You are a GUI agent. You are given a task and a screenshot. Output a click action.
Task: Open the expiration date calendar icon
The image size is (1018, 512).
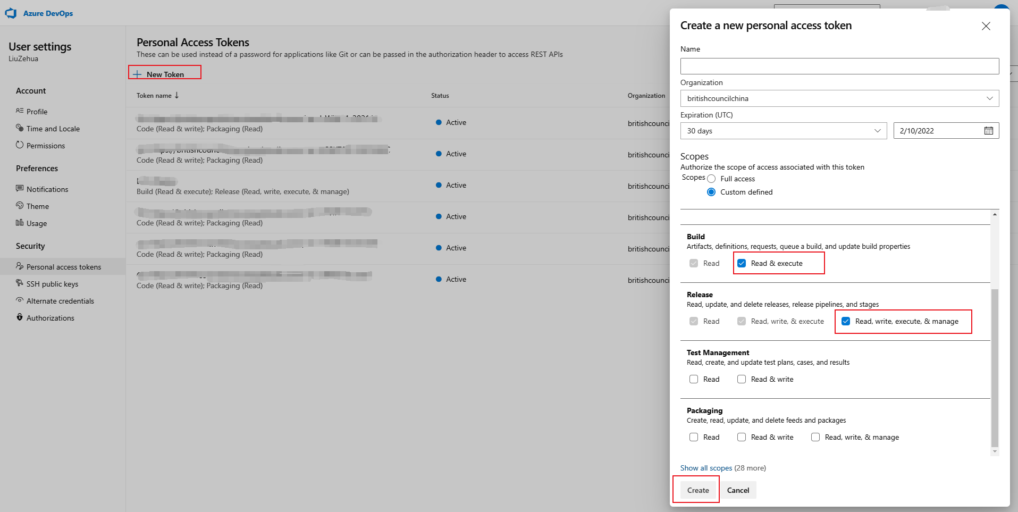988,131
